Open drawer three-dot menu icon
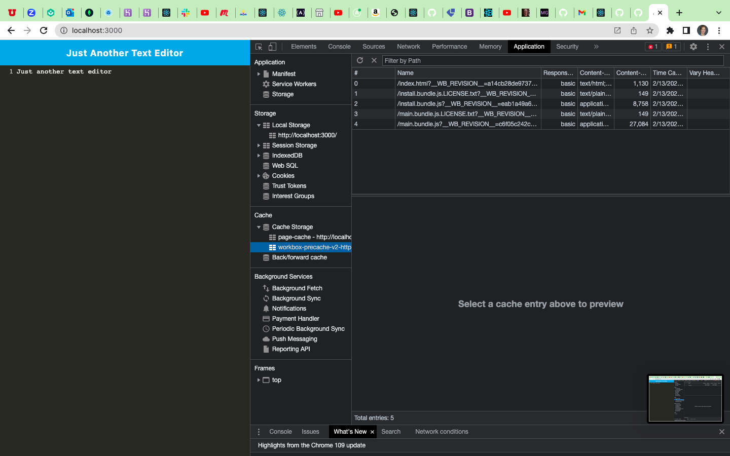730x456 pixels. tap(259, 432)
